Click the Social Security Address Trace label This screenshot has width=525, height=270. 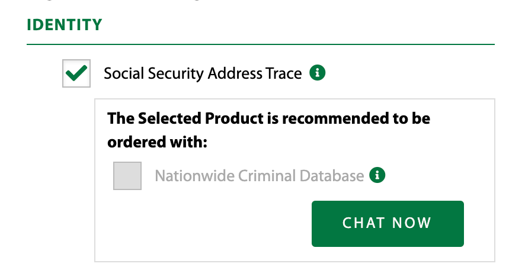point(203,74)
